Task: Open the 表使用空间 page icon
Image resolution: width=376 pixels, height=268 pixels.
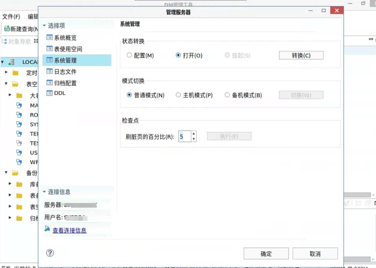Action: point(49,49)
